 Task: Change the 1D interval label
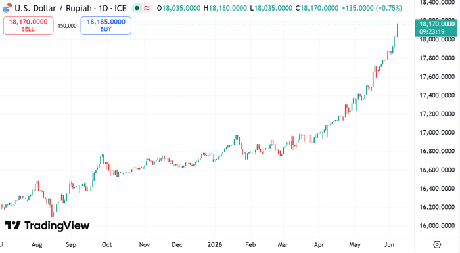[x=103, y=9]
